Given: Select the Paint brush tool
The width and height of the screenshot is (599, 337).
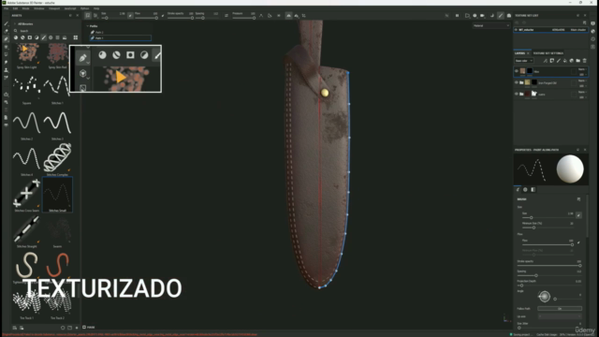Looking at the screenshot, I should point(7,23).
